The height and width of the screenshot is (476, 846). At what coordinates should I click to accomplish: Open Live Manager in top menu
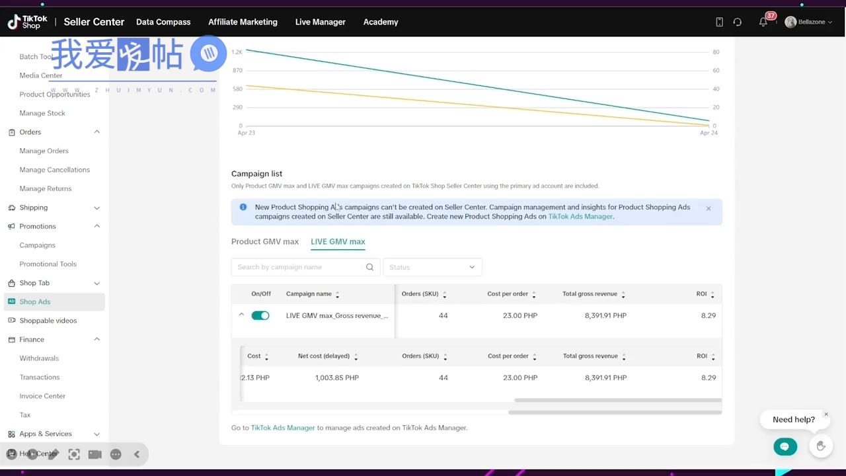[x=320, y=22]
